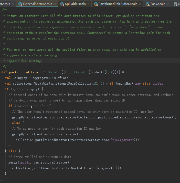This screenshot has width=180, height=183.
Task: Click 'We do need to sort' comment
Action: pos(57,129)
